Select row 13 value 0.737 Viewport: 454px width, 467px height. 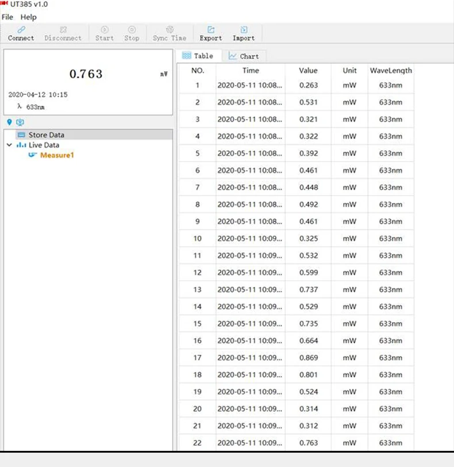[x=309, y=289]
